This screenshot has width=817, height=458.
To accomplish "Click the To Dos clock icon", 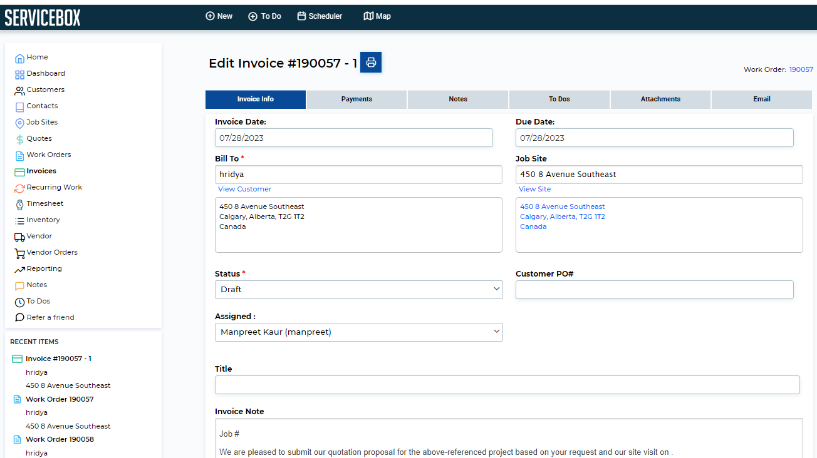I will [x=19, y=302].
